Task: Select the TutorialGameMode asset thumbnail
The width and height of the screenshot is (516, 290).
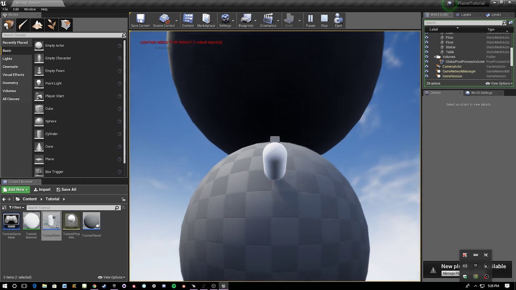Action: (x=11, y=221)
